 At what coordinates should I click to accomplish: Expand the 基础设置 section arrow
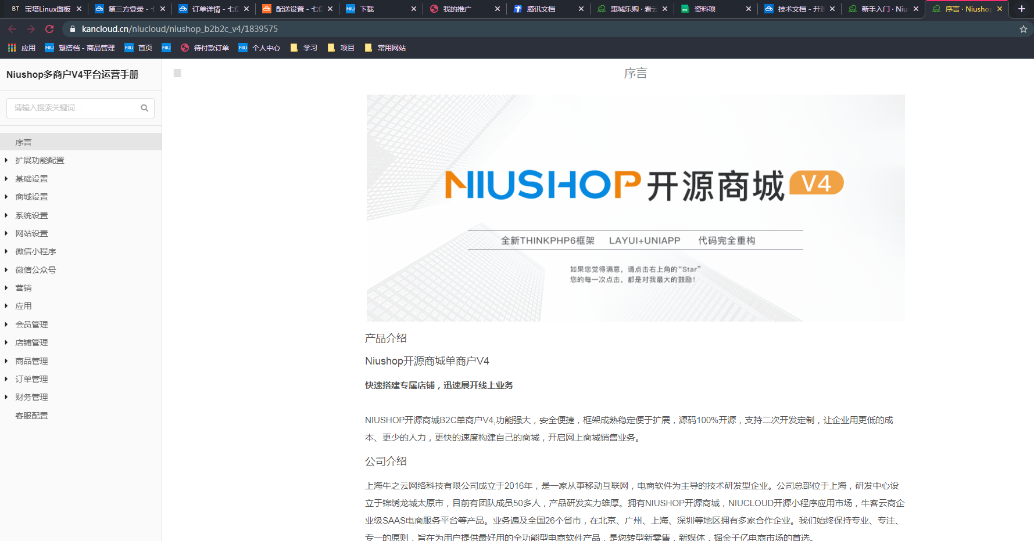pos(6,179)
